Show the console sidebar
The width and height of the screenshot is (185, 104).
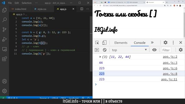pyautogui.click(x=97, y=50)
